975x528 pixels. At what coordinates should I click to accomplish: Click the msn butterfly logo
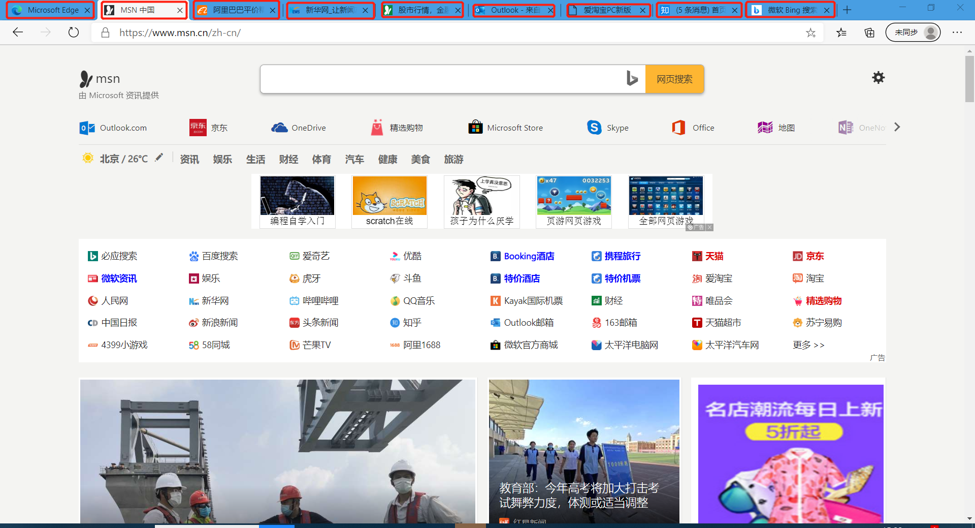tap(86, 79)
